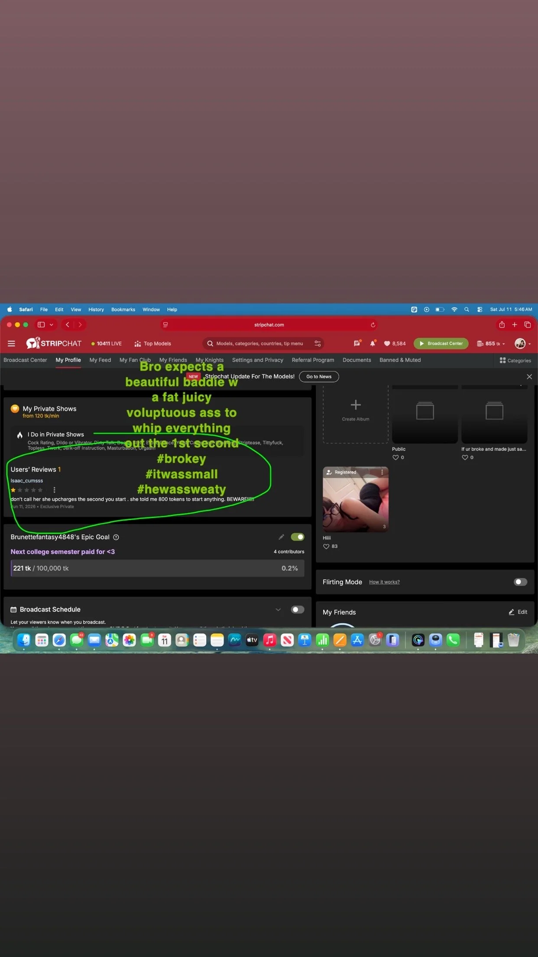The image size is (538, 957).
Task: Switch to the My Feed tab
Action: pos(100,360)
